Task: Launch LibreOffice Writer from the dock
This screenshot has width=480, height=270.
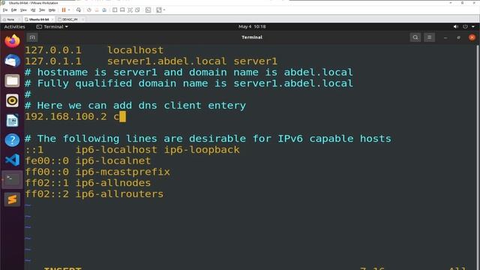Action: pyautogui.click(x=12, y=121)
